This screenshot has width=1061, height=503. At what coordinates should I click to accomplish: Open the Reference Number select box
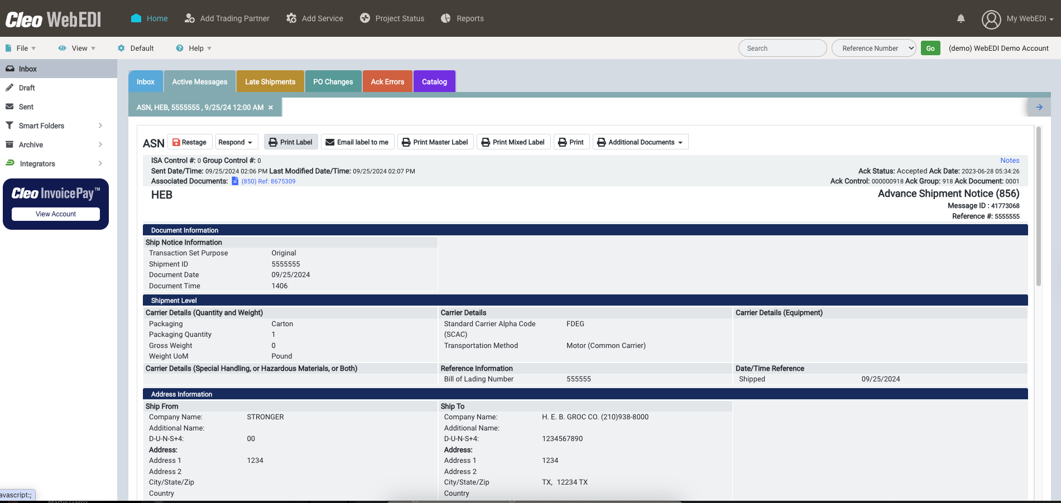click(x=874, y=48)
